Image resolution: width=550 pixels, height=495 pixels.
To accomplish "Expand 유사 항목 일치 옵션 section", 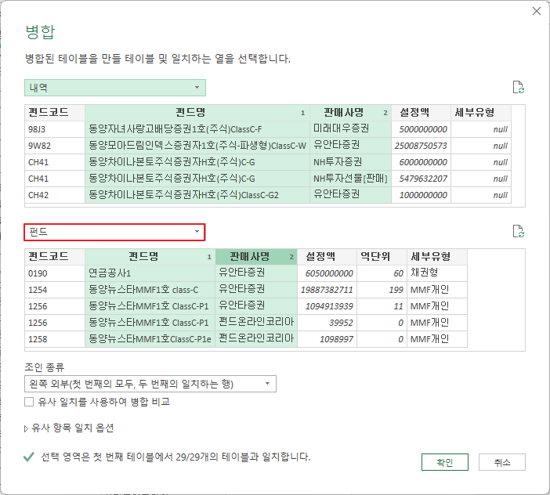I will click(x=69, y=428).
